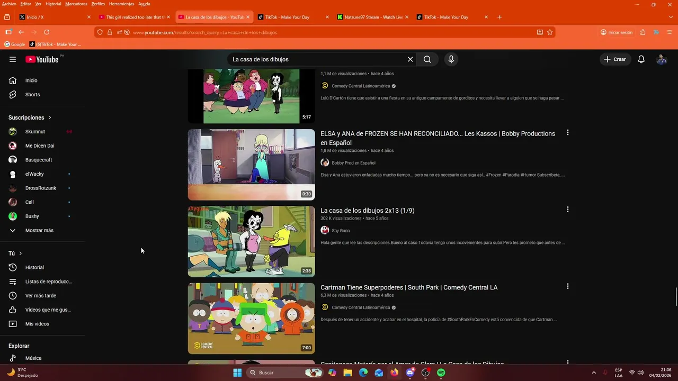Play the South Park Cartman thumbnail
Image resolution: width=678 pixels, height=381 pixels.
[251, 318]
